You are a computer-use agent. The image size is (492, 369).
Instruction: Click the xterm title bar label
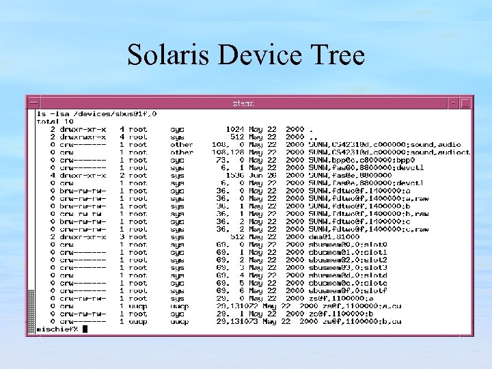243,103
